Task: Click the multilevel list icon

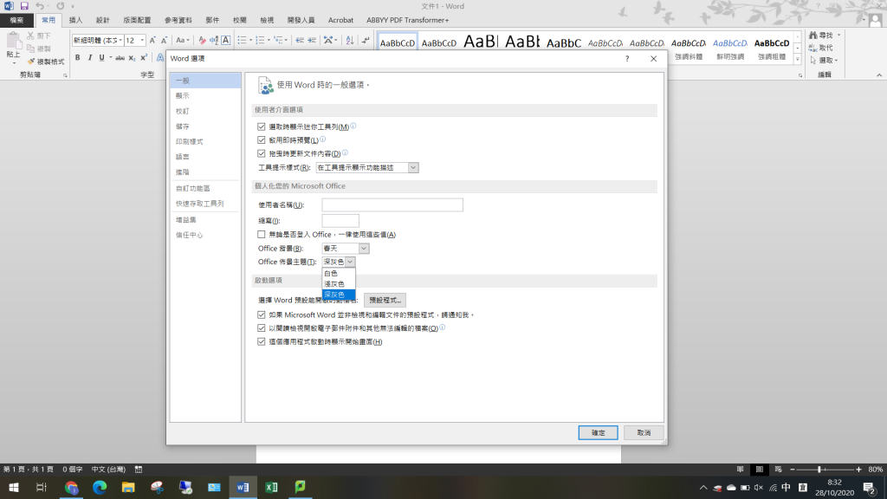Action: click(278, 40)
